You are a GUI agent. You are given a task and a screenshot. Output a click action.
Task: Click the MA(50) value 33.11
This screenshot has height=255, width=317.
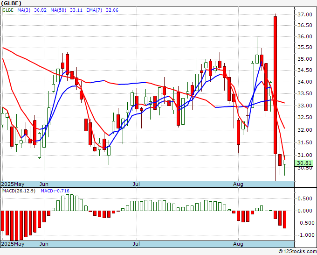point(76,10)
